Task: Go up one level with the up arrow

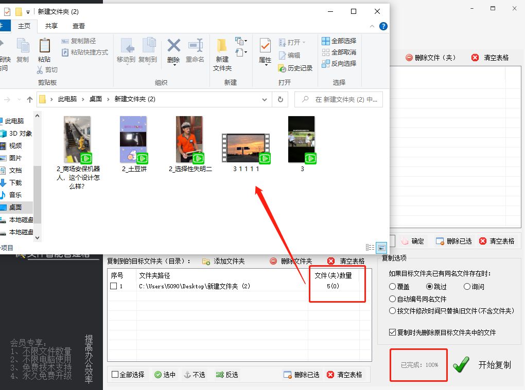Action: point(30,99)
